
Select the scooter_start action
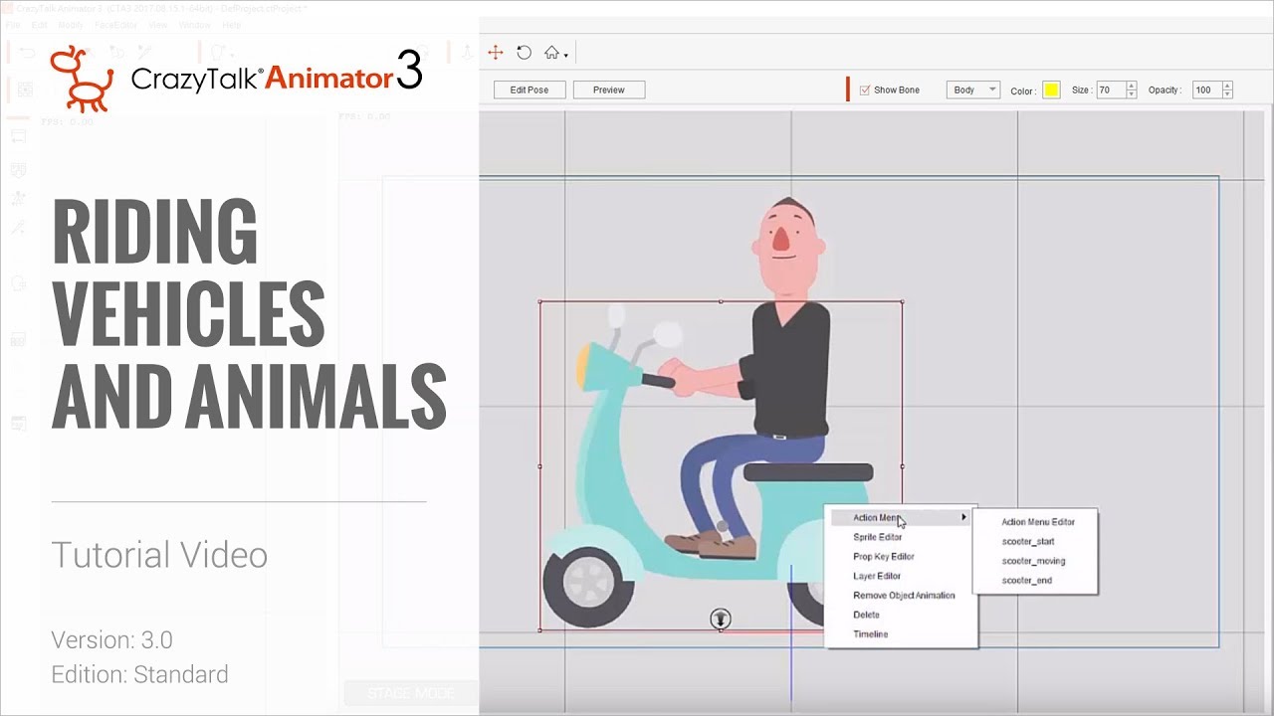point(1028,542)
